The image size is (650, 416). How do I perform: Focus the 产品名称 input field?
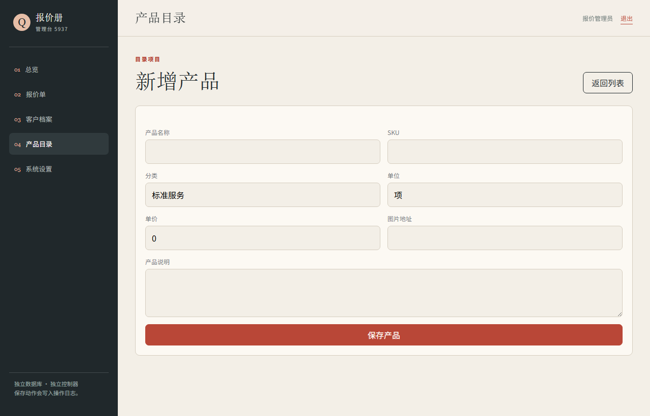point(263,152)
